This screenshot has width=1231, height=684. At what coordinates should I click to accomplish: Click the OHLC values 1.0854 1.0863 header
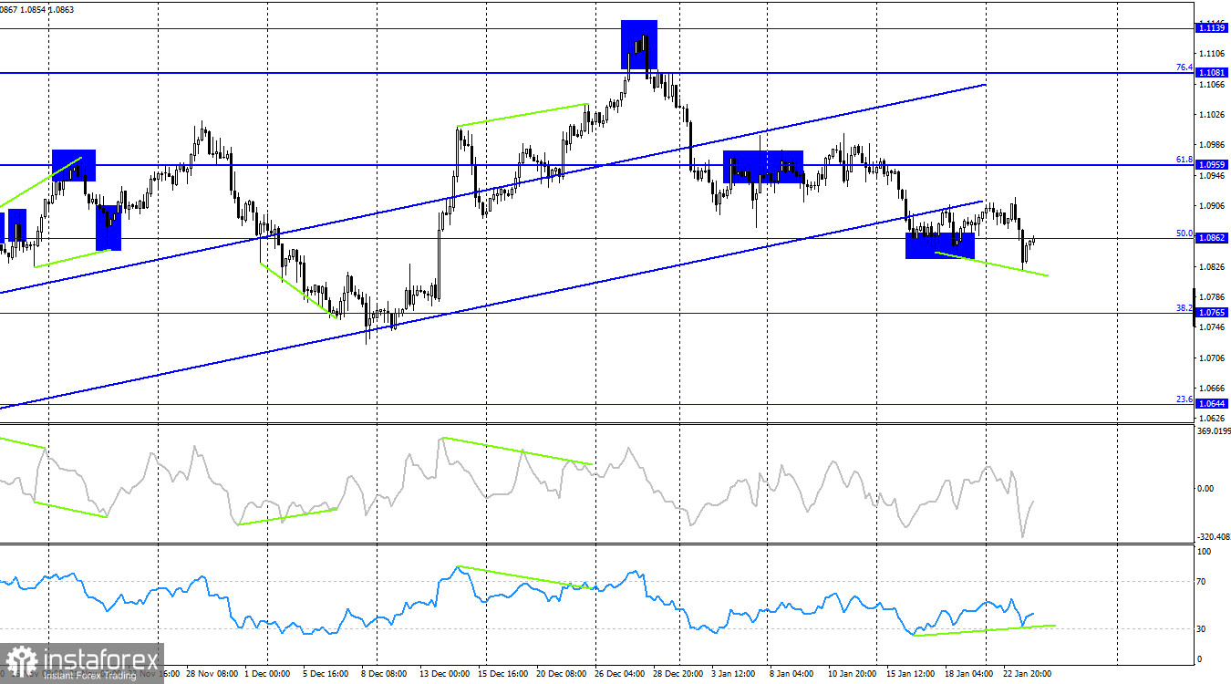pyautogui.click(x=49, y=9)
